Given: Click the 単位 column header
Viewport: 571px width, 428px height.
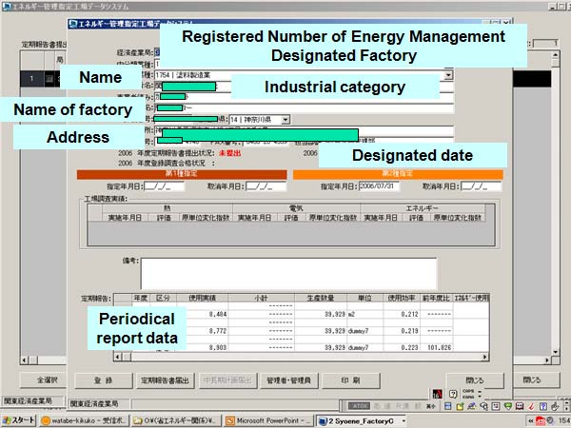Looking at the screenshot, I should [x=364, y=298].
